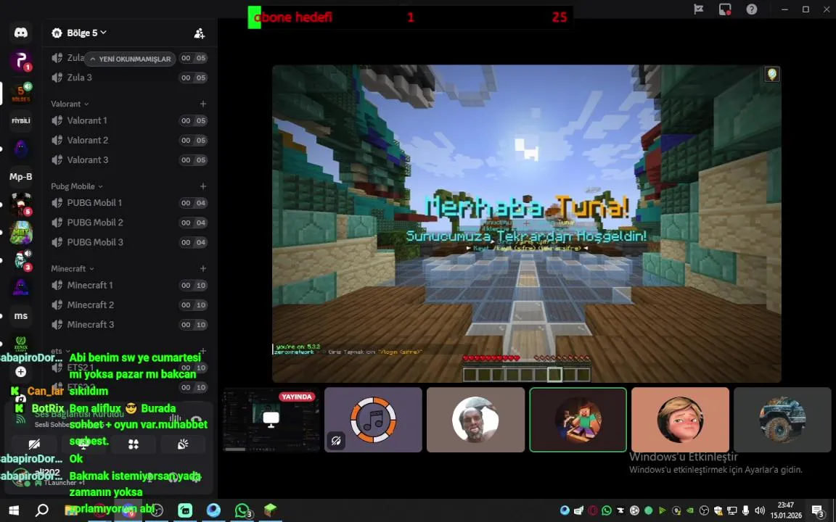836x522 pixels.
Task: Join the Zula 3 voice channel
Action: coord(129,78)
